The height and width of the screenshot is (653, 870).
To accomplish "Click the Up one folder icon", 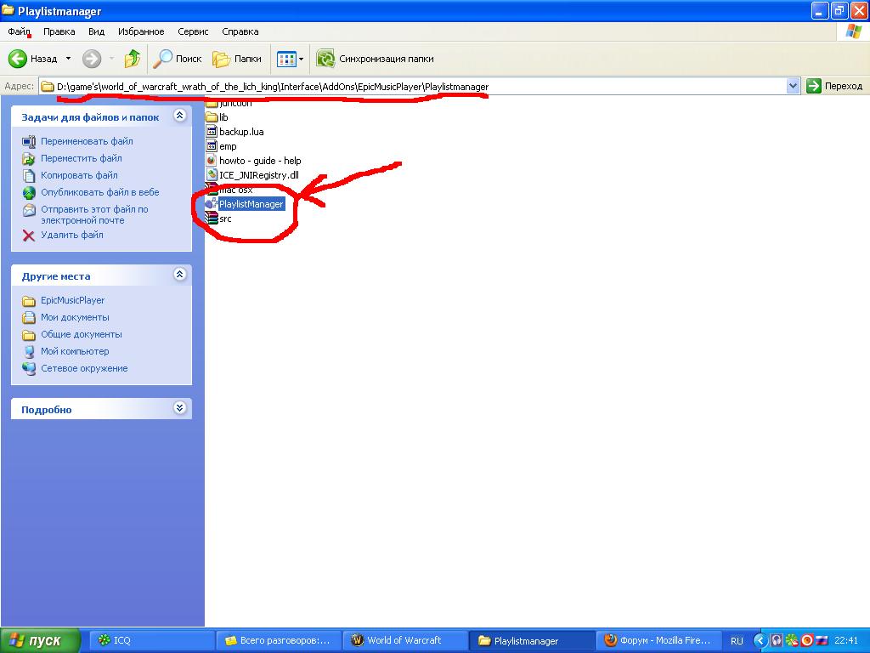I will 132,59.
